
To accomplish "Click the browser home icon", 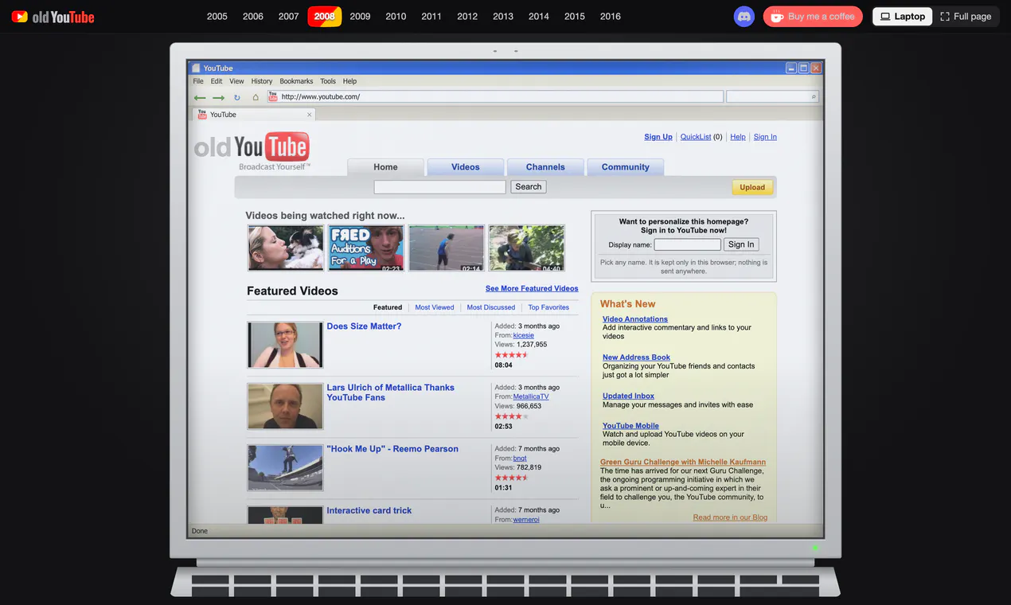I will coord(256,97).
